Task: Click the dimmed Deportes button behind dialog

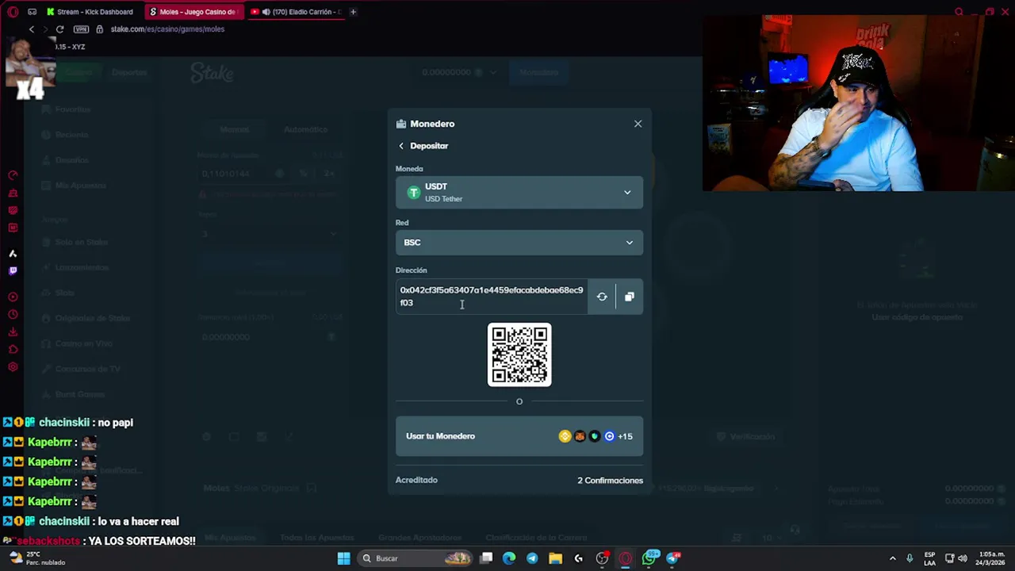Action: 129,72
